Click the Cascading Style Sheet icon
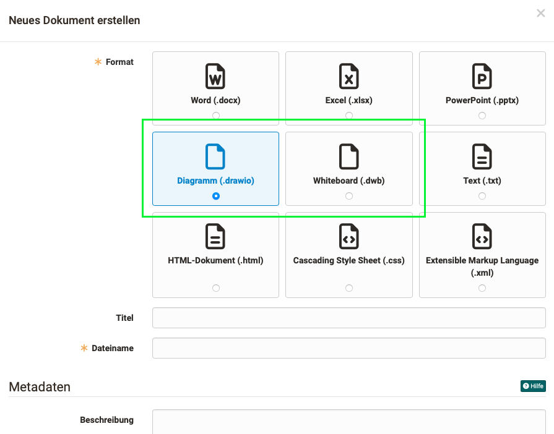The width and height of the screenshot is (554, 434). point(348,237)
